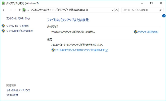Click the text Windows バックアップが設定されていません。
This screenshot has height=101, width=166.
pos(73,32)
